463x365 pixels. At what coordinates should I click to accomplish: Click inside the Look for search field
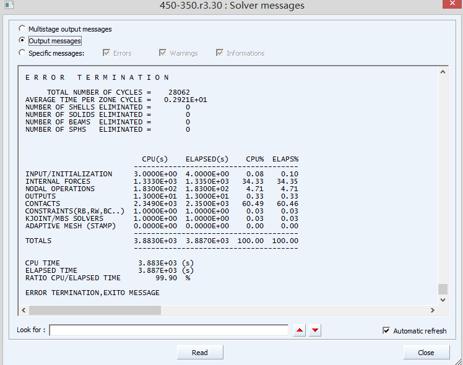(x=168, y=330)
